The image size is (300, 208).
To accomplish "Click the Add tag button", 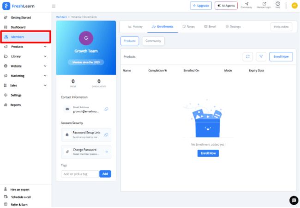I will [105, 174].
